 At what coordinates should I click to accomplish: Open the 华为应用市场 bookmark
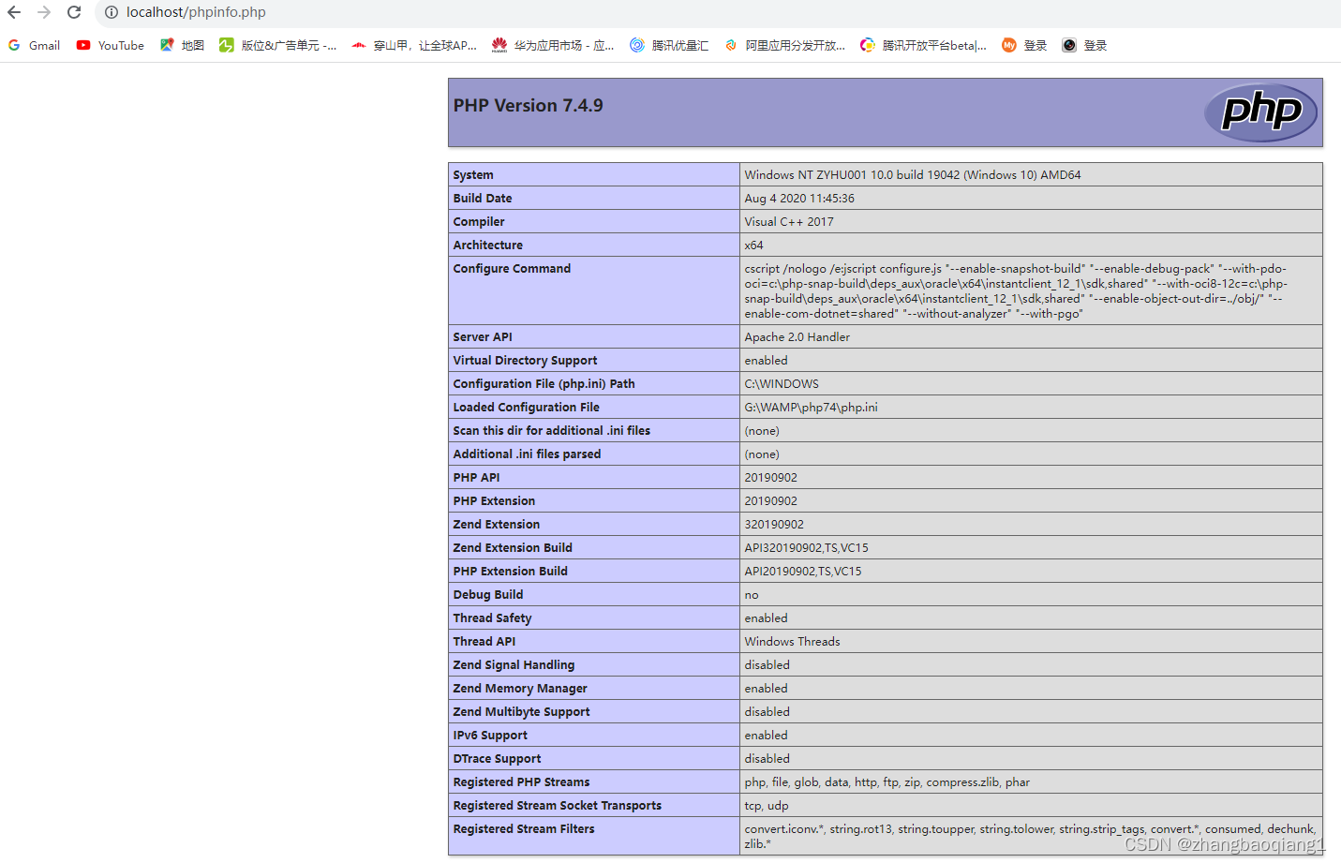tap(553, 45)
